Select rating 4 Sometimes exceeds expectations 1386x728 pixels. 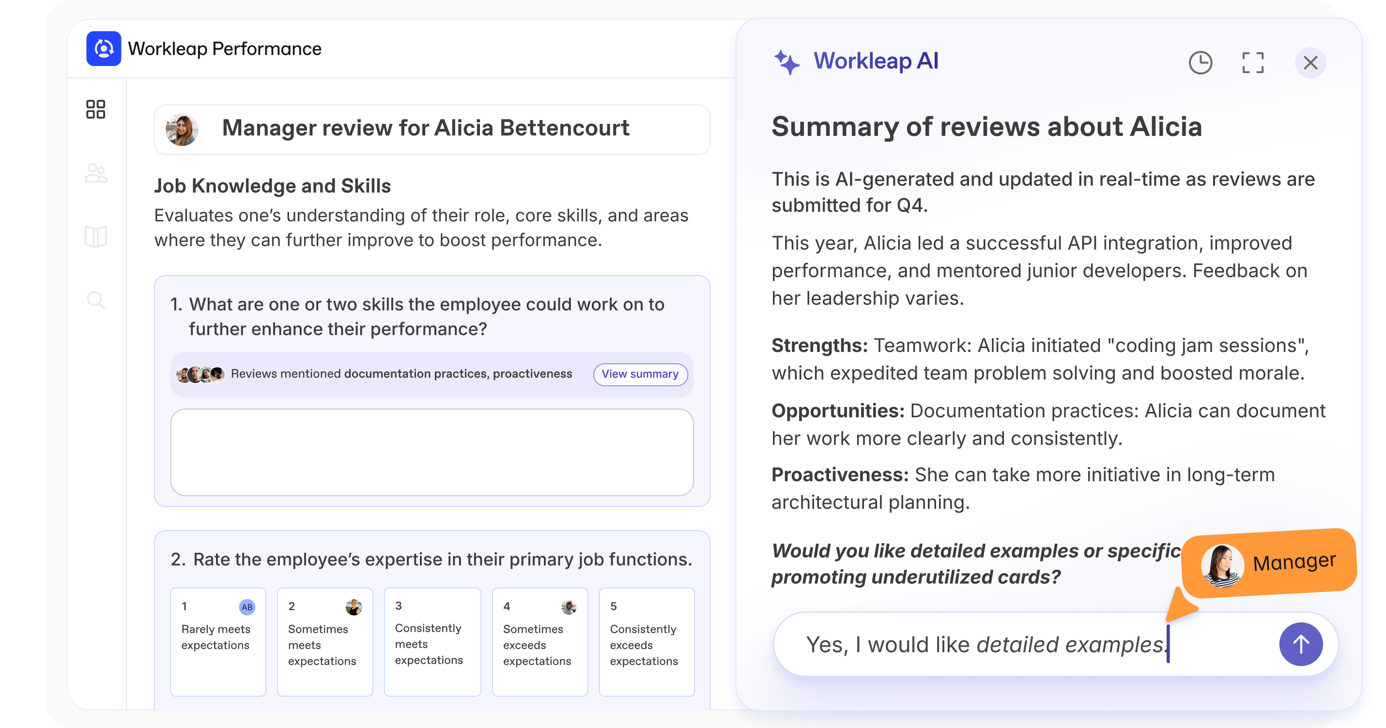pyautogui.click(x=539, y=641)
